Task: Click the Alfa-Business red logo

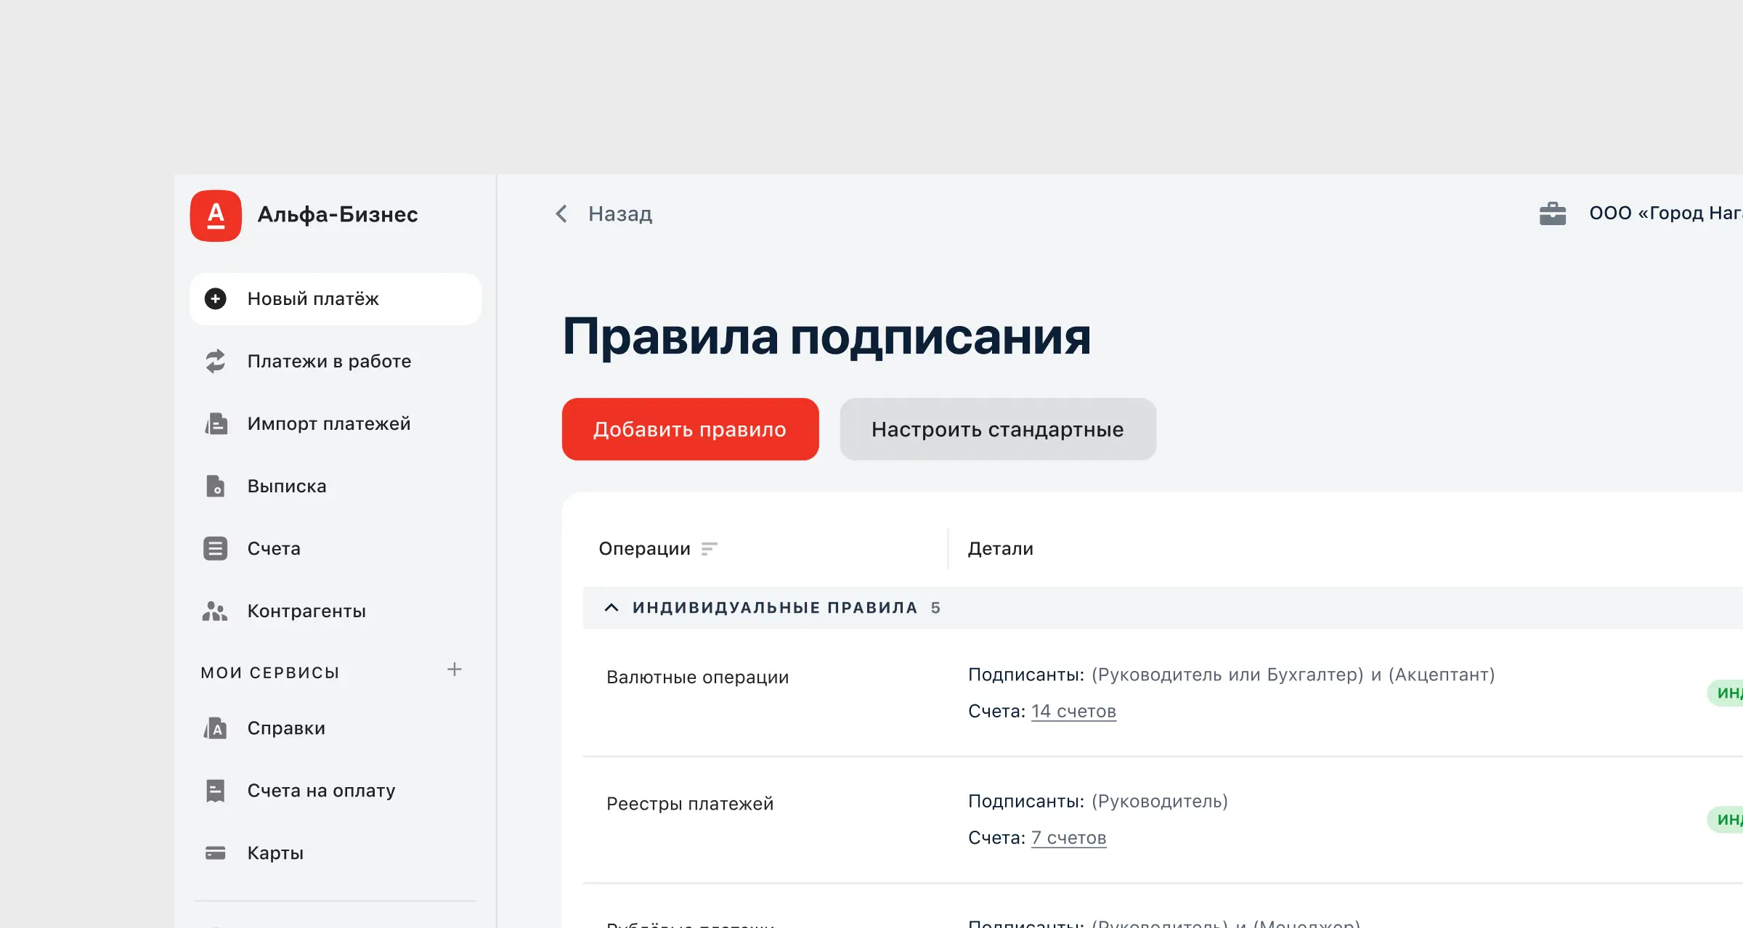Action: coord(216,216)
